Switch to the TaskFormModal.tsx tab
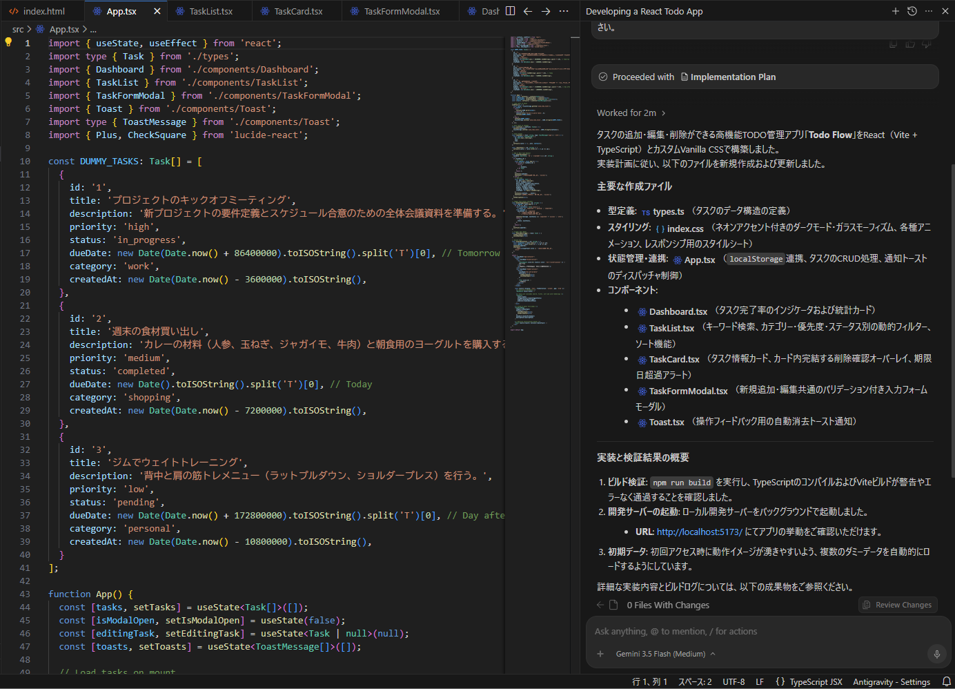 click(401, 11)
